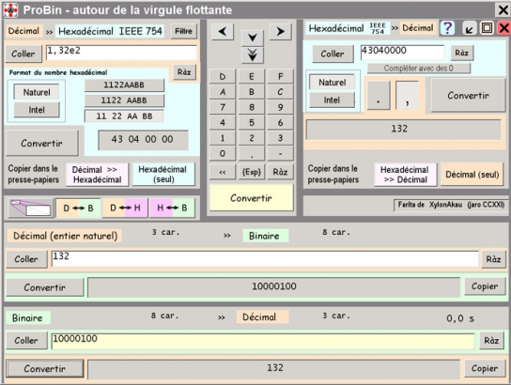Image resolution: width=511 pixels, height=385 pixels.
Task: Click Convertir in the Décimal to Binaire section
Action: (x=45, y=287)
